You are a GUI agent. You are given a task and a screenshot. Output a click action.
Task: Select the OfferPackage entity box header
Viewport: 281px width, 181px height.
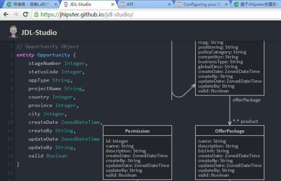(230, 131)
